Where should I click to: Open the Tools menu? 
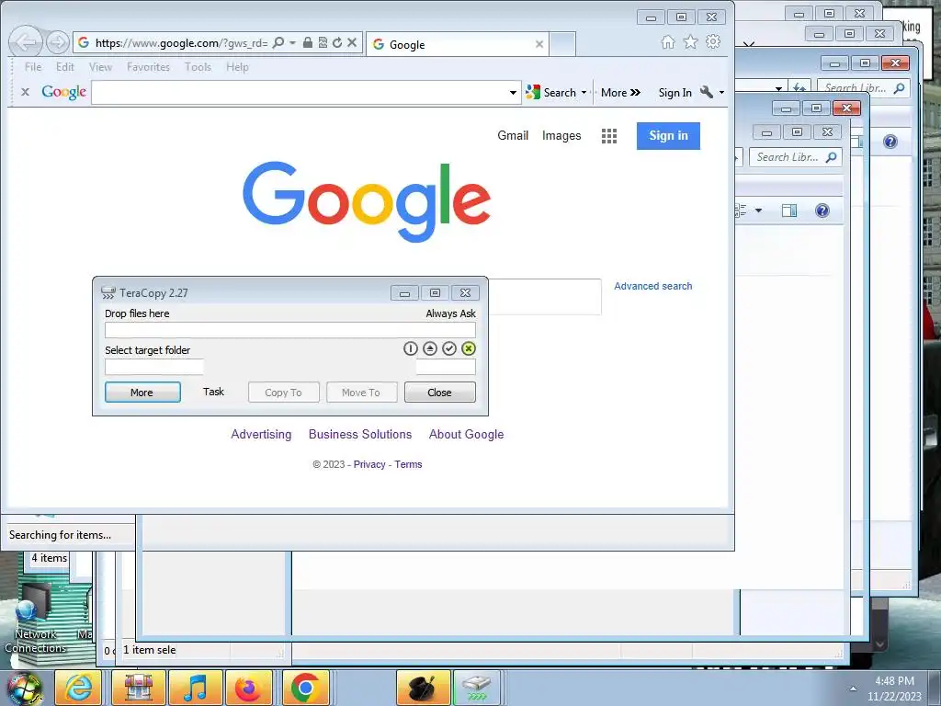click(198, 66)
